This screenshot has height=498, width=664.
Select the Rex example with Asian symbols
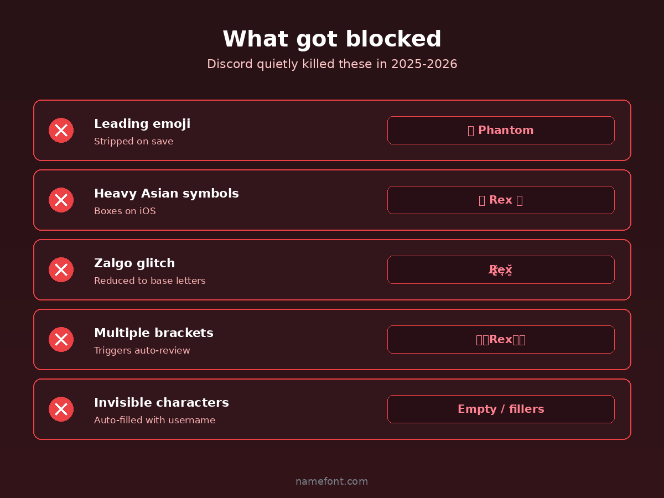501,200
